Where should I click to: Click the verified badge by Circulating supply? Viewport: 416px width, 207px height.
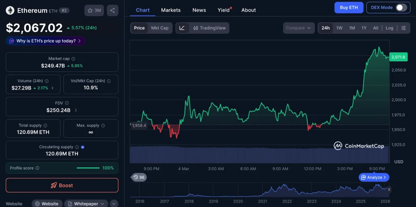click(82, 147)
